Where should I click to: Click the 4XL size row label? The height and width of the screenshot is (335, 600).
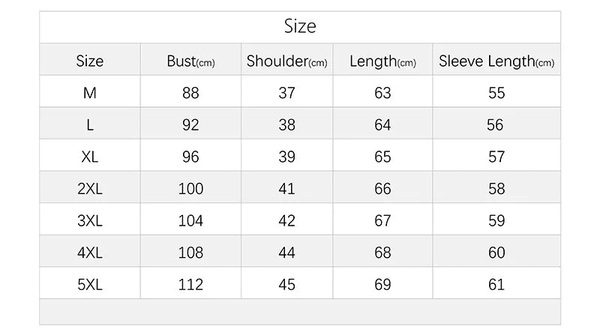[x=90, y=253]
